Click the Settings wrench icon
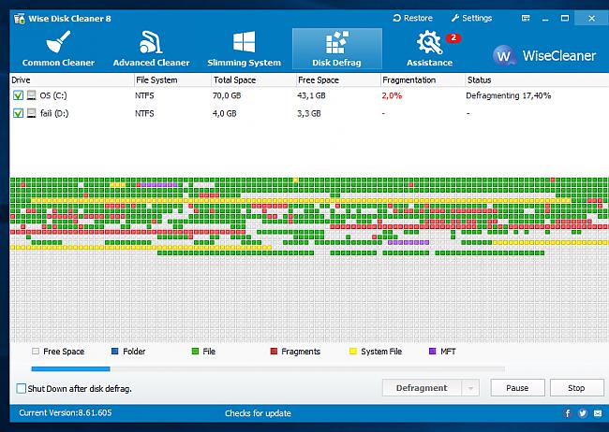 pos(455,18)
